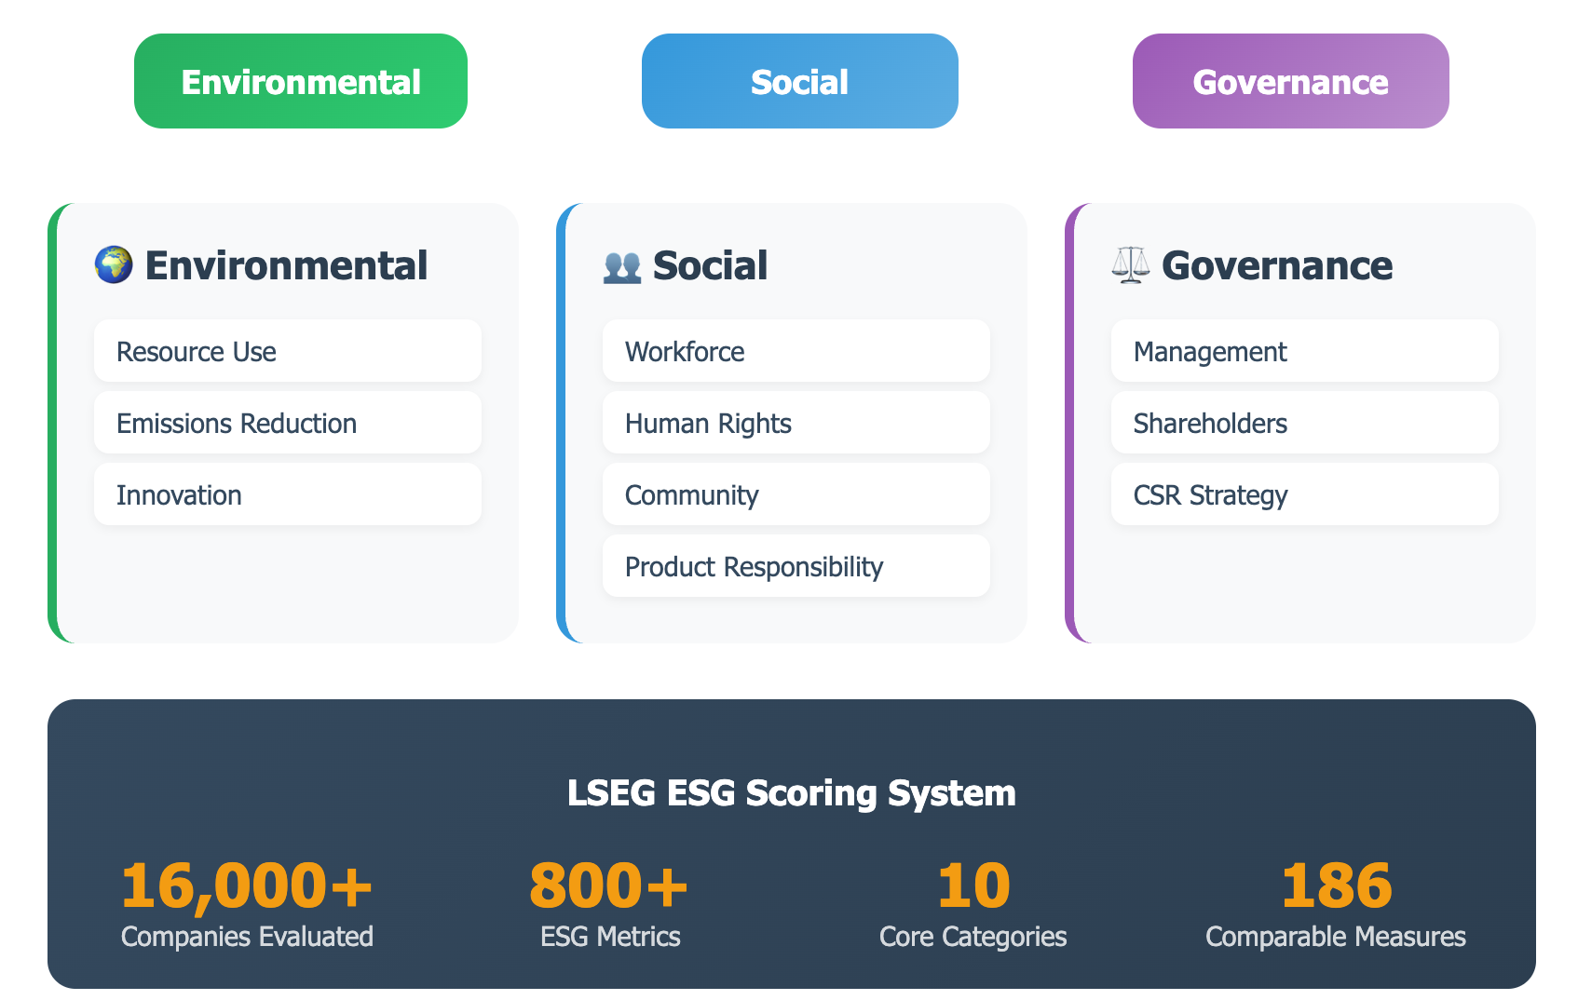Click the 16,000+ Companies Evaluated statistic
The image size is (1578, 1000).
click(247, 903)
